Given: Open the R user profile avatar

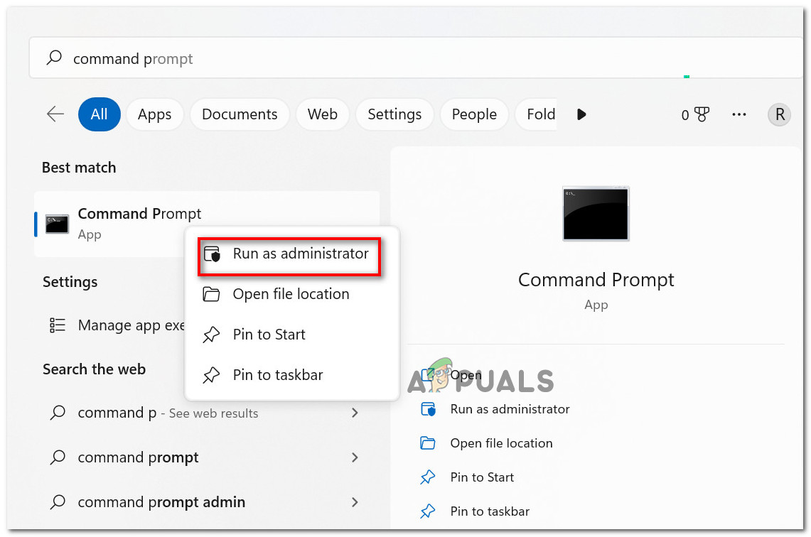Looking at the screenshot, I should point(779,114).
